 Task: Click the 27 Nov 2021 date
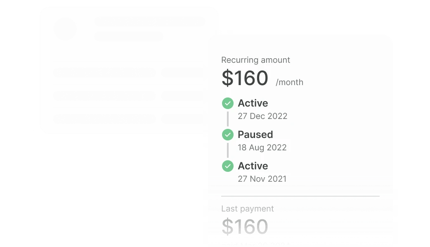point(262,179)
